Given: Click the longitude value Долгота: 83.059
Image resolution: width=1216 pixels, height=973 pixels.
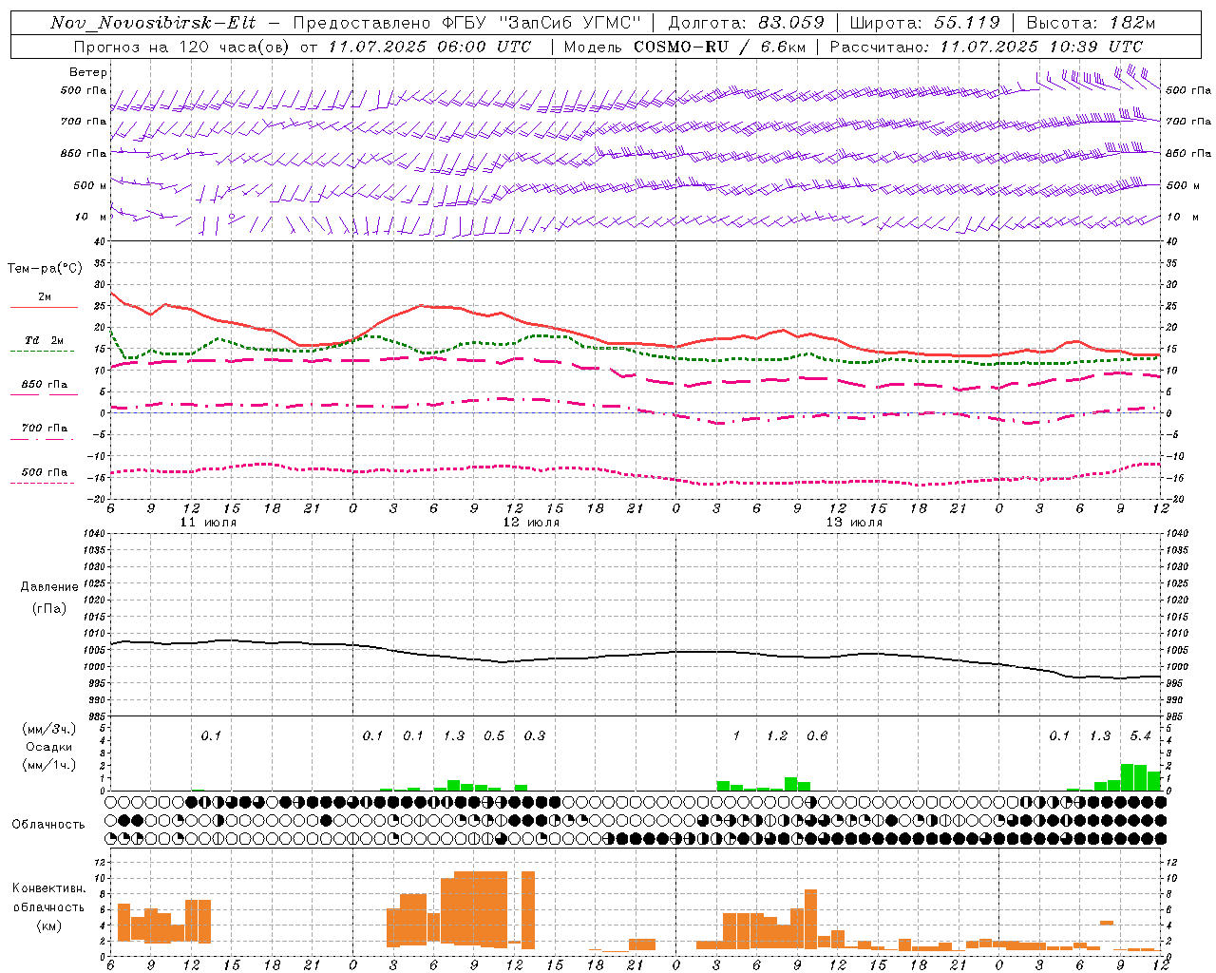Looking at the screenshot, I should [747, 23].
